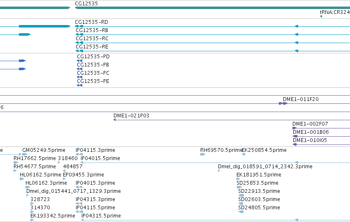Click the HL06162.3prime EST label
Screen dimensions: 350x222
[x=46, y=183]
